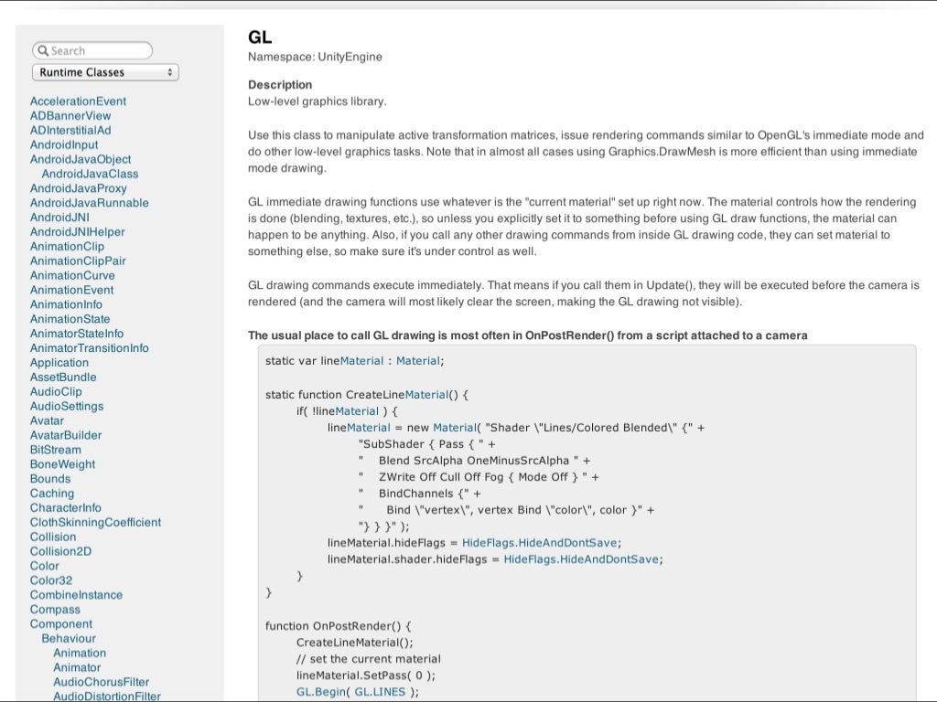Open AnimationInfo class
937x702 pixels.
[66, 304]
